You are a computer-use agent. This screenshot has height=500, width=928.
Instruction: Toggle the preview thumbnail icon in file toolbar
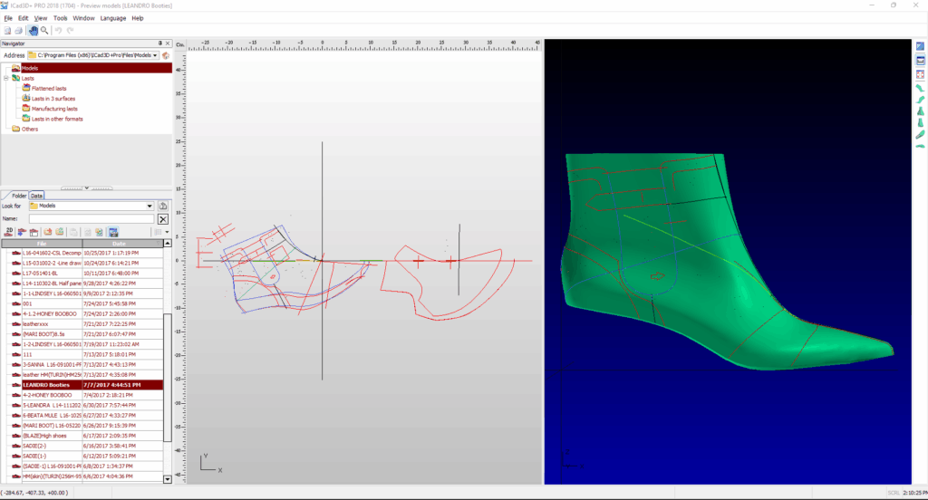click(x=113, y=232)
